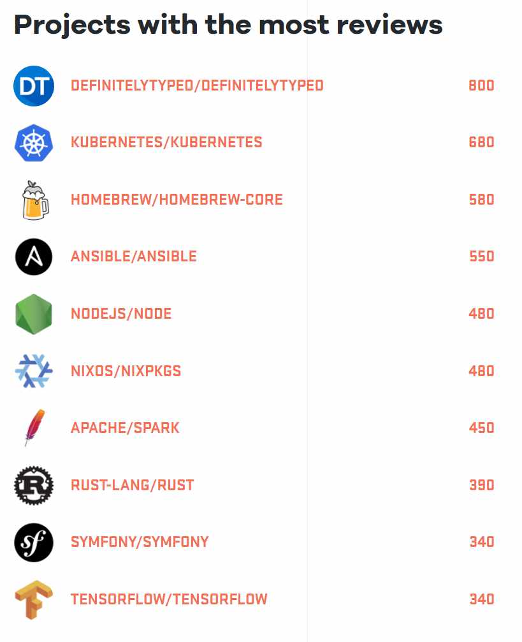
Task: Click the Node.js green hexagon icon
Action: click(x=34, y=314)
